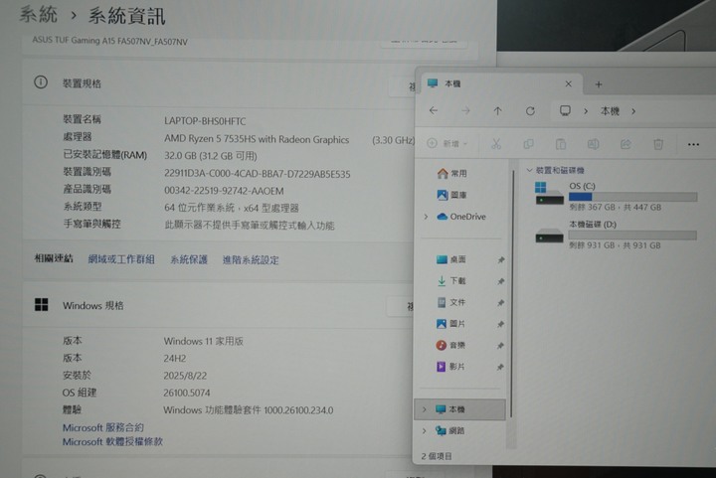Click chevron before 本機 in address bar
716x478 pixels.
coord(586,111)
